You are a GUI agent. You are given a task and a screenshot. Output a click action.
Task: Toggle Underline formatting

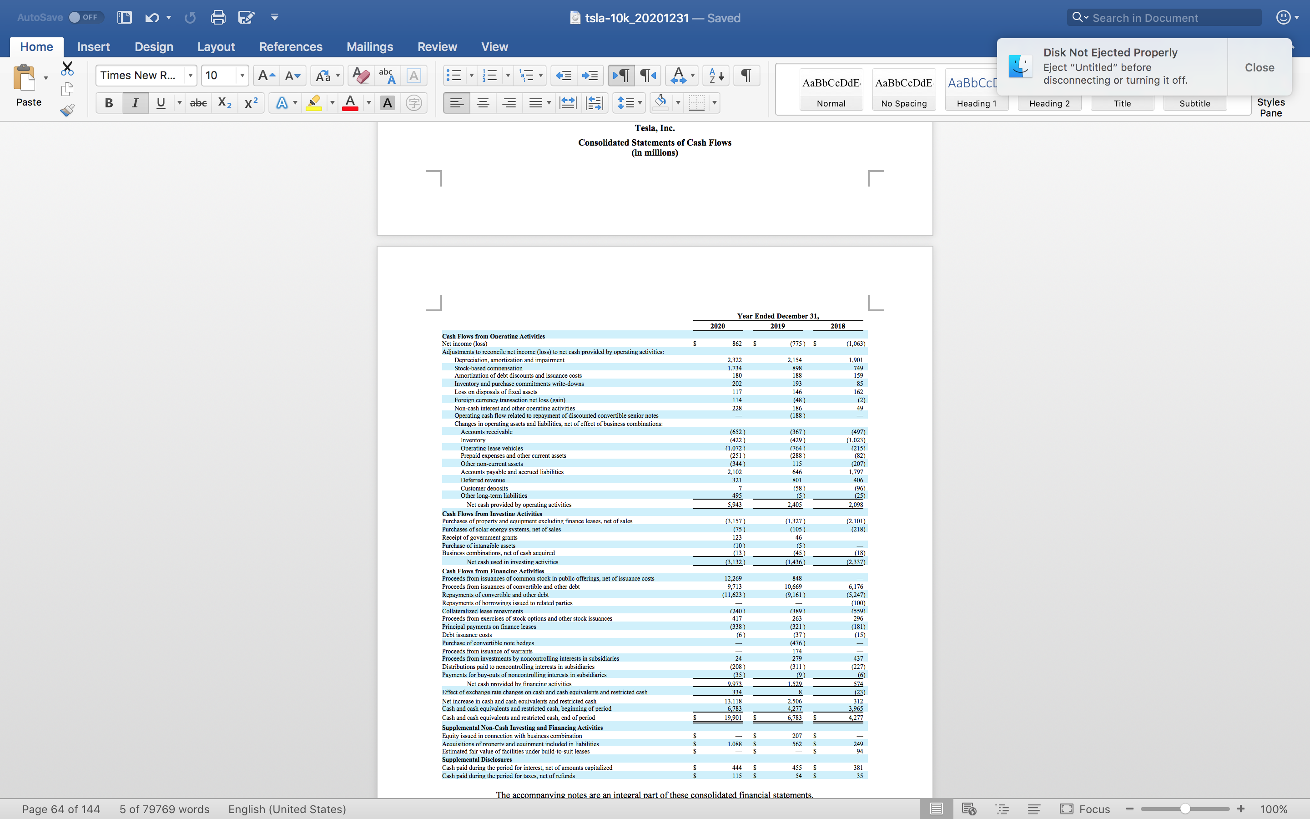pos(161,102)
